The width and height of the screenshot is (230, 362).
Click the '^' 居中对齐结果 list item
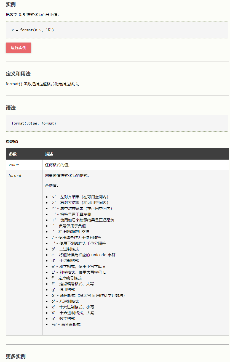81,208
